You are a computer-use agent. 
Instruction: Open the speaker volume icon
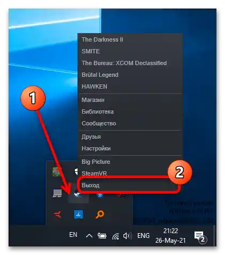point(127,236)
